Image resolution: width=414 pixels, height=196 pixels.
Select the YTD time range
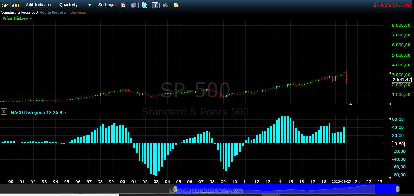[x=187, y=191]
